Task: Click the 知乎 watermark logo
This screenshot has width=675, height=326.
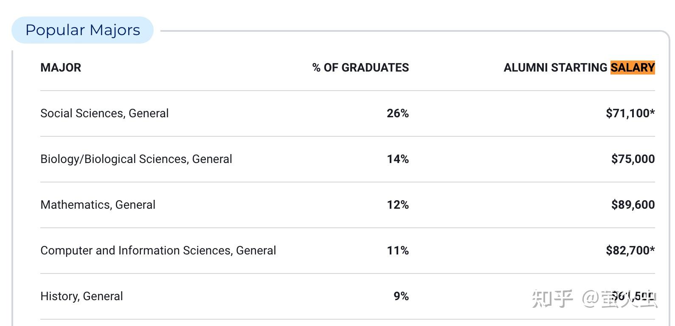Action: point(553,298)
